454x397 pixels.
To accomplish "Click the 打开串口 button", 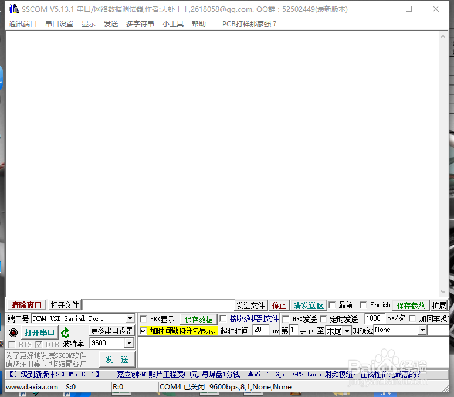I will pos(40,332).
